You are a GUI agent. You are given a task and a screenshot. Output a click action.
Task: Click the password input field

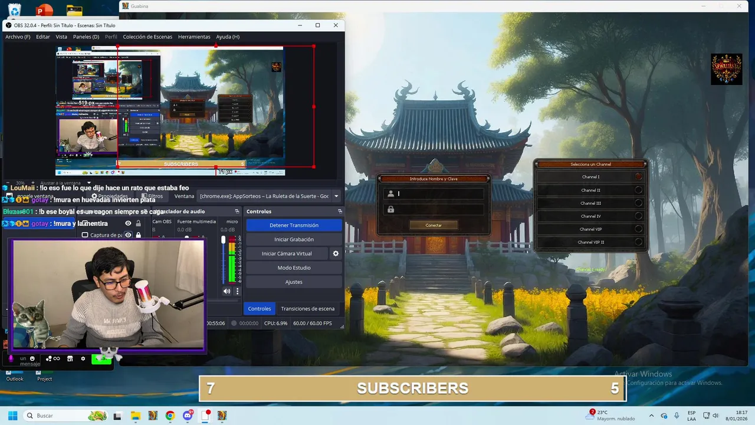tap(434, 210)
